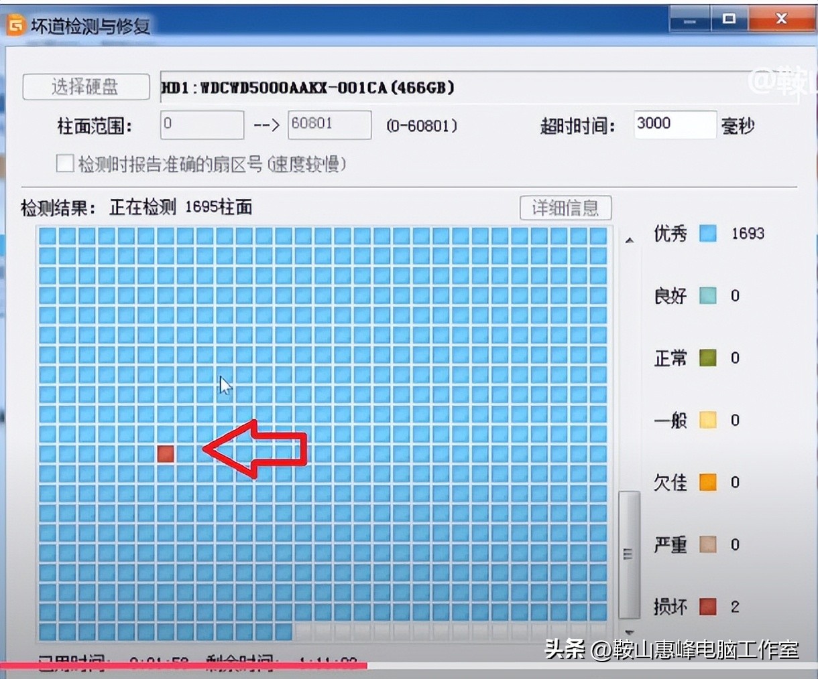The height and width of the screenshot is (679, 818).
Task: Click the scrollbar down arrow beside the grid
Action: coord(629,631)
